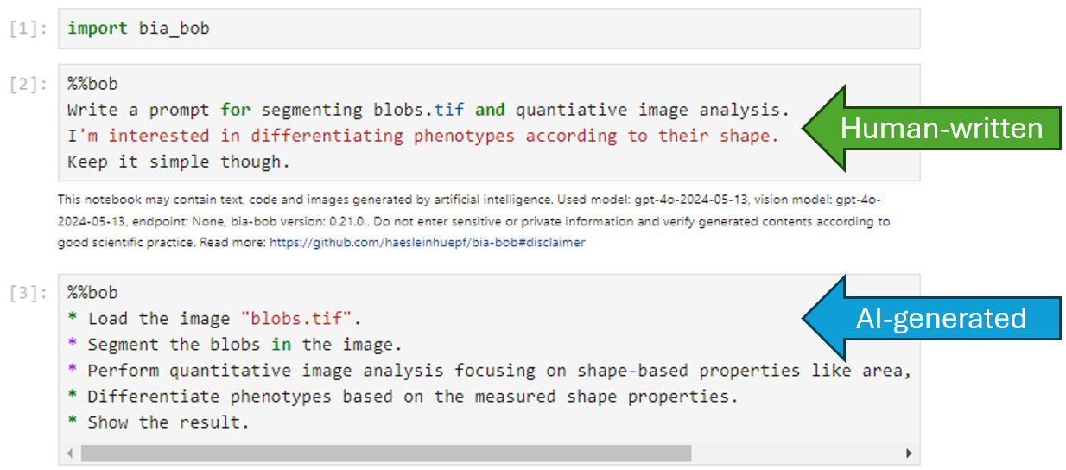Select cell prompt number [1]
Image resolution: width=1066 pixels, height=470 pixels.
(29, 29)
